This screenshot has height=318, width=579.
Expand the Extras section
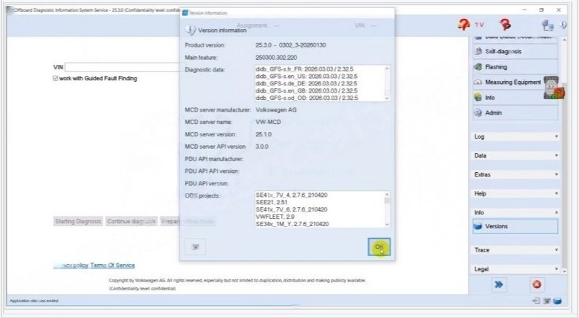pos(515,174)
